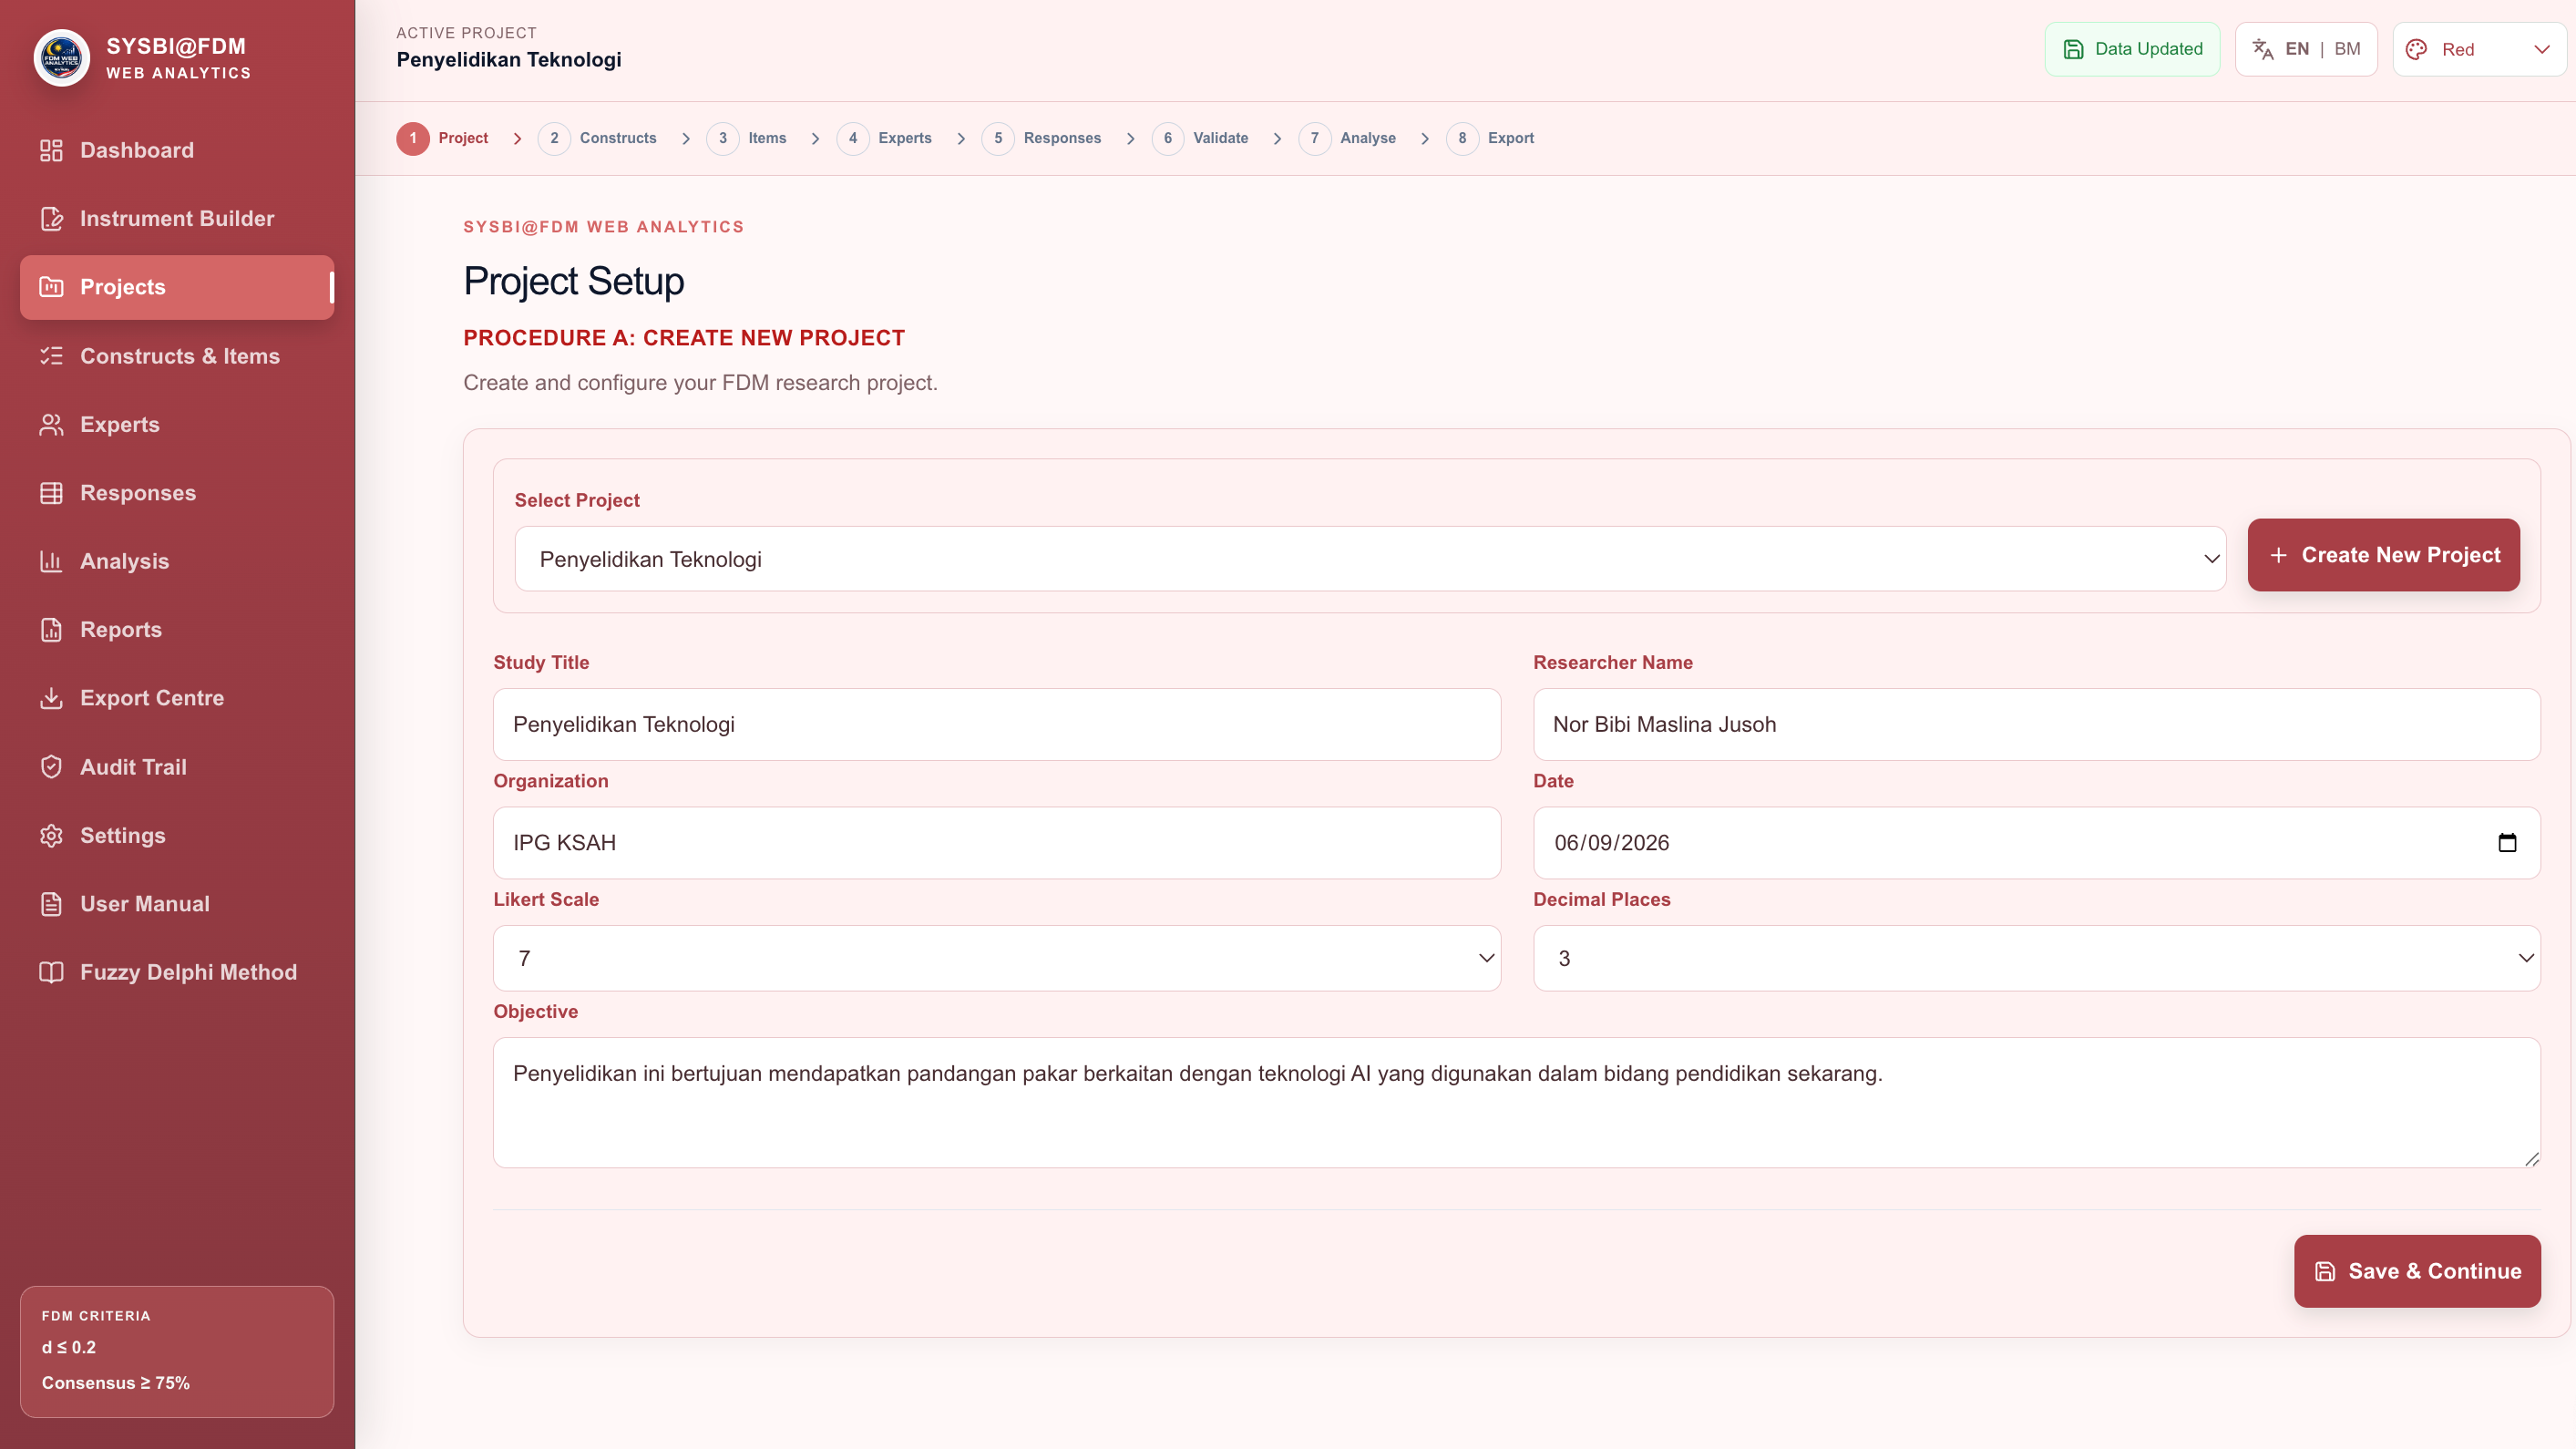
Task: Click the SYSBI@FDM logo emblem
Action: (x=62, y=58)
